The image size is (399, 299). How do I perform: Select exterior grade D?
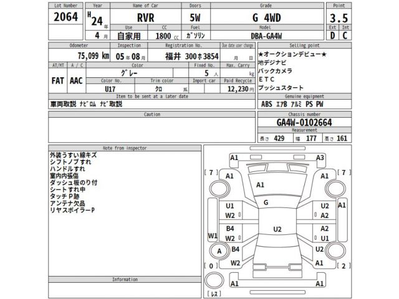(x=332, y=36)
